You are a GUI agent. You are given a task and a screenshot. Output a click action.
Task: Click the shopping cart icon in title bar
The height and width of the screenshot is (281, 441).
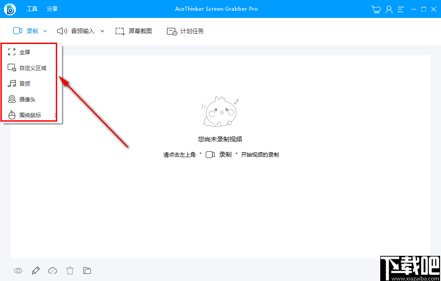tap(376, 9)
